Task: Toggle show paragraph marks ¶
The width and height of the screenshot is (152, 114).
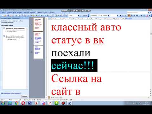Action: [x=67, y=16]
